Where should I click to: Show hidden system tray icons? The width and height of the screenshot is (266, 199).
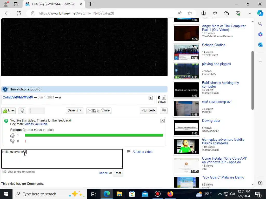pyautogui.click(x=220, y=194)
